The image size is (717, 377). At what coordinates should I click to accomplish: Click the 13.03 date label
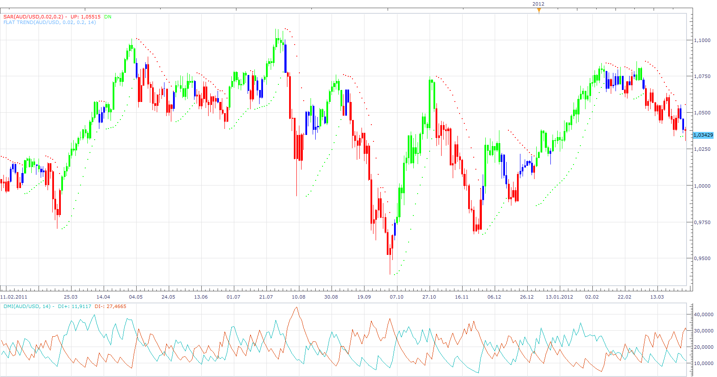[657, 297]
